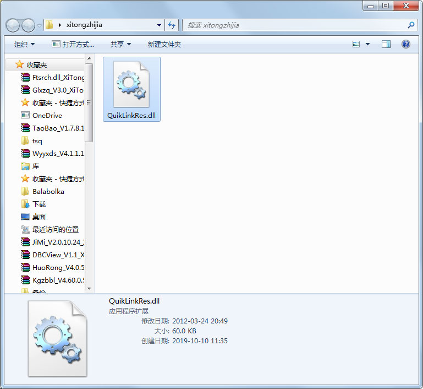423x389 pixels.
Task: Click the 收藏夹 header in sidebar
Action: pyautogui.click(x=37, y=65)
